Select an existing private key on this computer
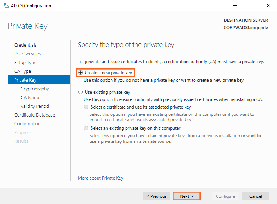277x204 pixels. [x=86, y=128]
